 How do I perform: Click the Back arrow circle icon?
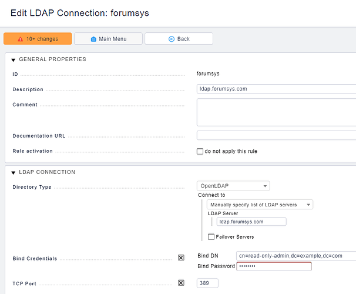[x=172, y=39]
